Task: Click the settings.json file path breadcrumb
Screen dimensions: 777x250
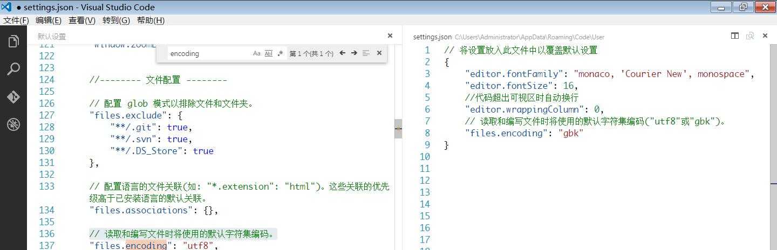Action: tap(529, 37)
